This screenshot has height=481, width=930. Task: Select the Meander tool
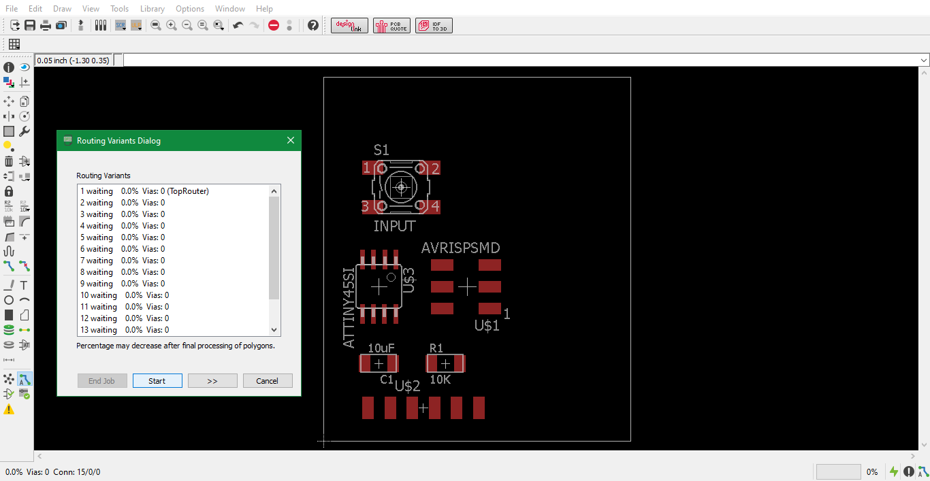tap(9, 251)
